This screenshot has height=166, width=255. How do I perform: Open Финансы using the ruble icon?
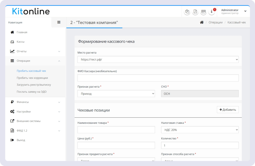click(11, 102)
